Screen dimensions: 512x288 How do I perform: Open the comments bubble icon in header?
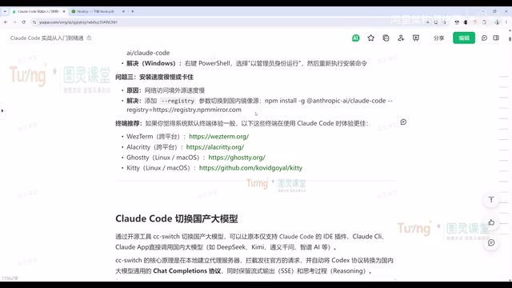pos(484,38)
